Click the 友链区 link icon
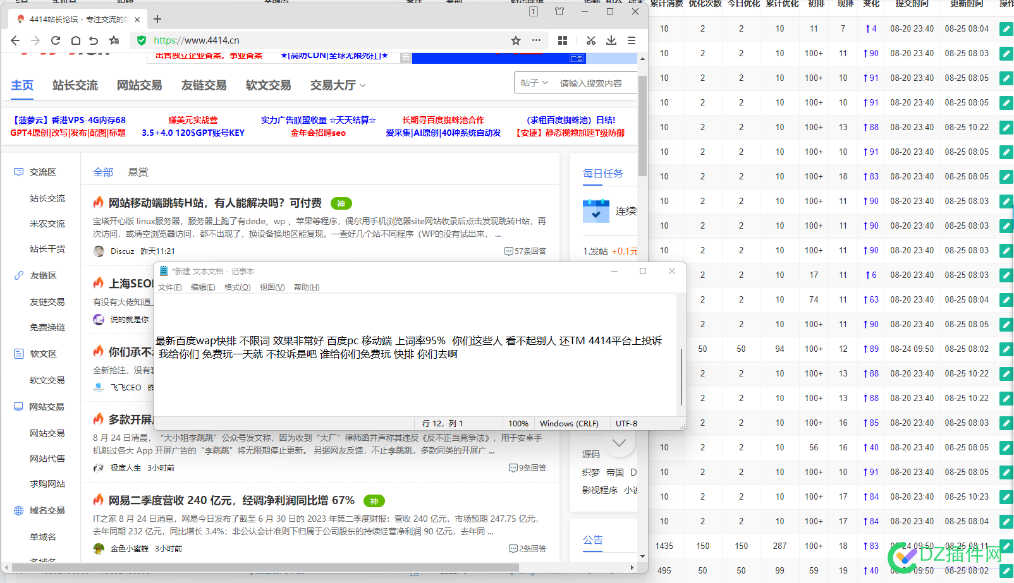The image size is (1014, 583). (x=18, y=275)
